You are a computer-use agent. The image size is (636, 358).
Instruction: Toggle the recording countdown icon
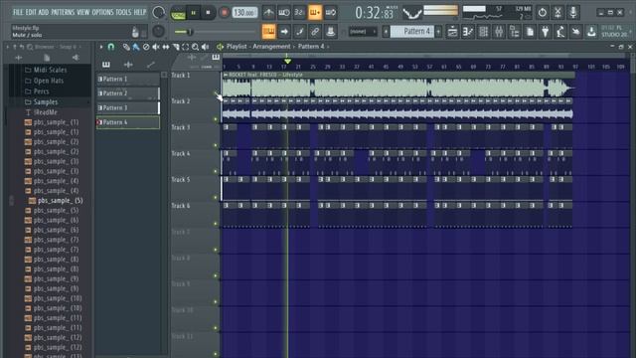tap(299, 13)
